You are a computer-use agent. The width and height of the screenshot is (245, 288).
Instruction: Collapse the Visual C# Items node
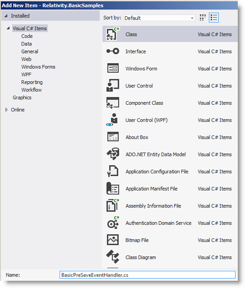(8, 28)
